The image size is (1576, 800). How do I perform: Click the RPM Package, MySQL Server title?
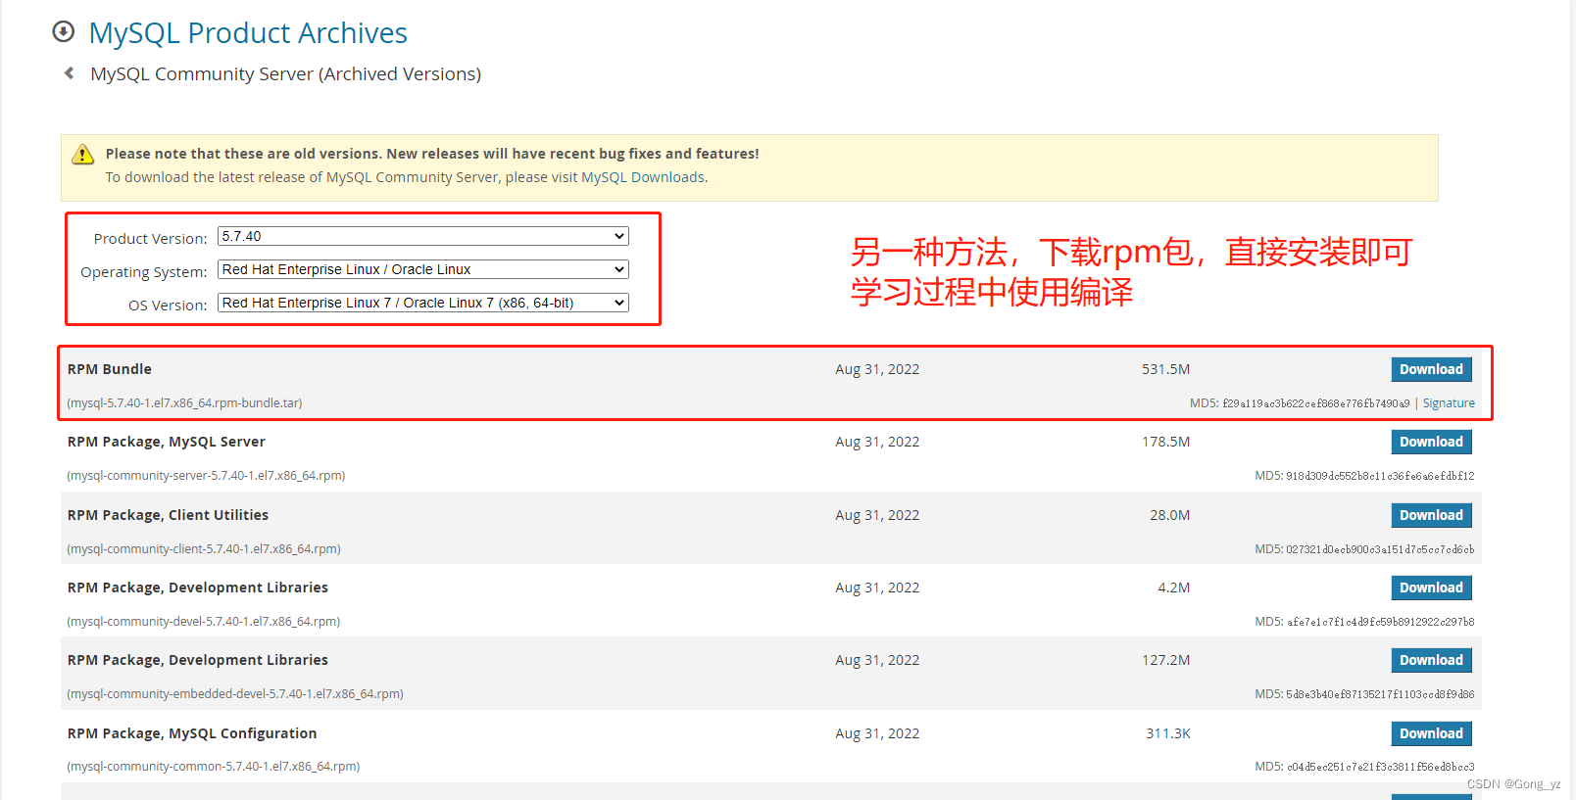tap(167, 442)
